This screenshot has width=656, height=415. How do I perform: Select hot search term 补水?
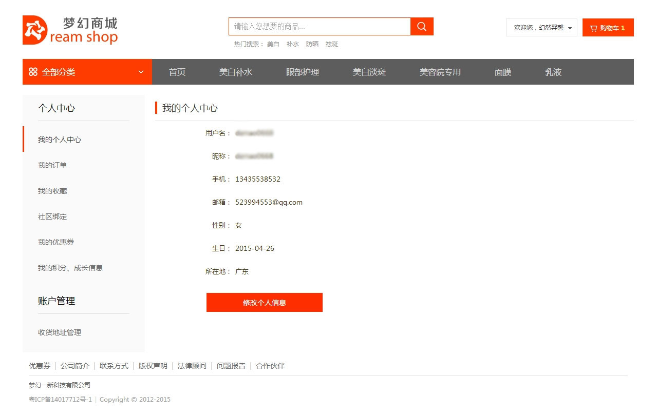[x=293, y=44]
